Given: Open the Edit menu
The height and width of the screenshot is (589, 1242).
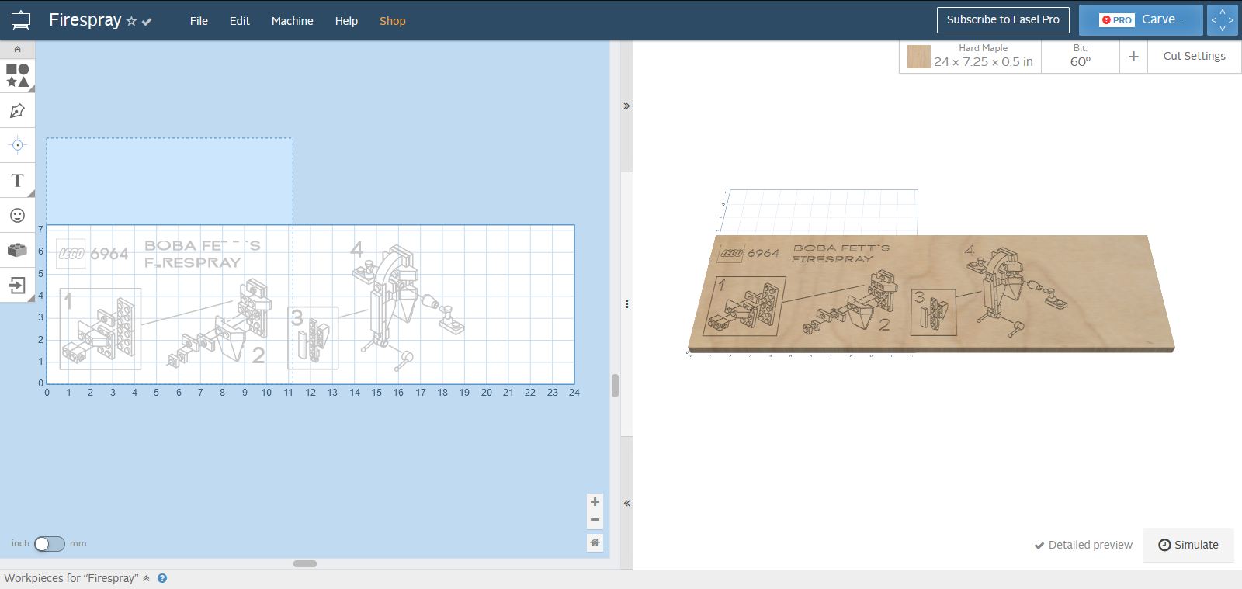Looking at the screenshot, I should 239,21.
